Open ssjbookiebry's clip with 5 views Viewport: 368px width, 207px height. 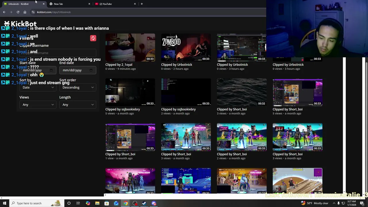tap(130, 92)
